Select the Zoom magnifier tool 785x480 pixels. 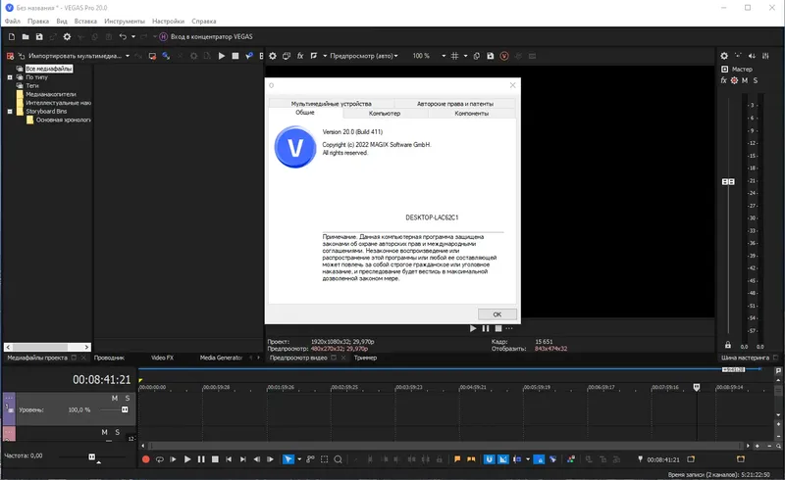tap(338, 459)
